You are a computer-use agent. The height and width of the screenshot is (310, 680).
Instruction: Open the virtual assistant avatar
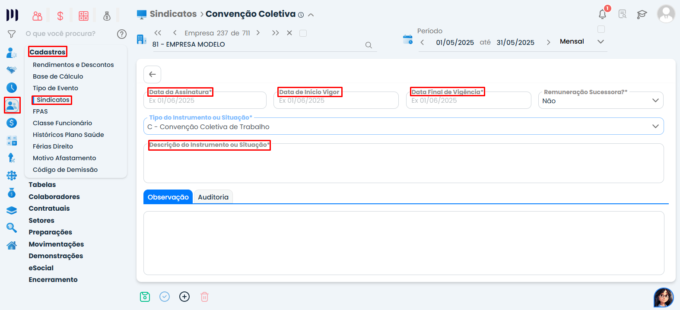664,297
